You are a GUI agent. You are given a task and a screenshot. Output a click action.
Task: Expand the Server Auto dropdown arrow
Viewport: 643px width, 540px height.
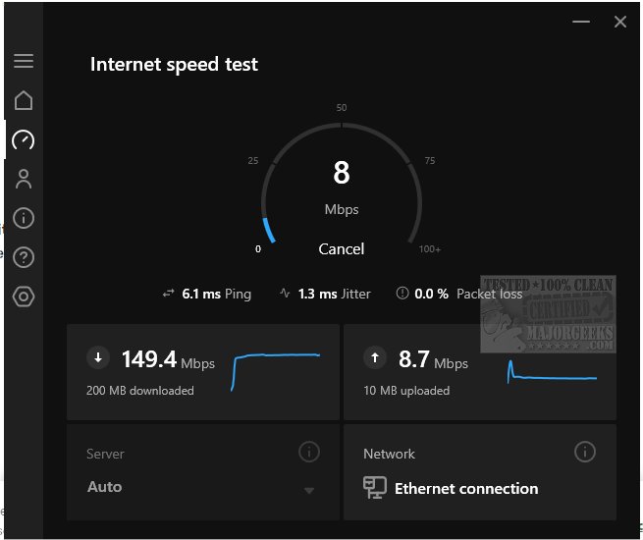click(x=309, y=490)
